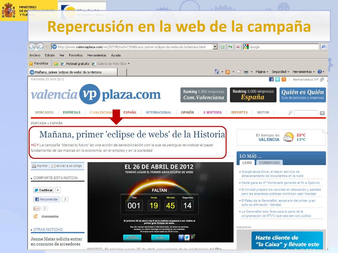Go to the INTERNACIONAL section
Image resolution: width=338 pixels, height=253 pixels.
[x=158, y=112]
